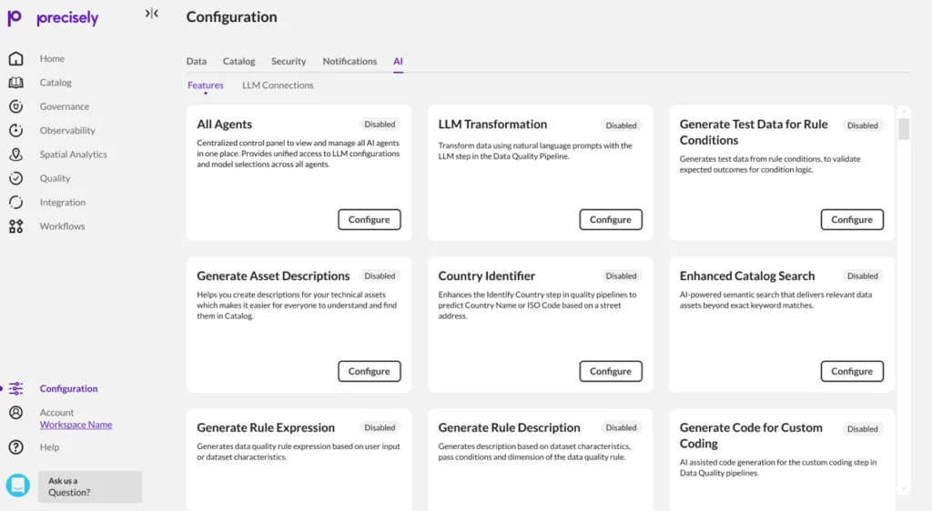
Task: Open Quality via checkmark icon
Action: [15, 178]
